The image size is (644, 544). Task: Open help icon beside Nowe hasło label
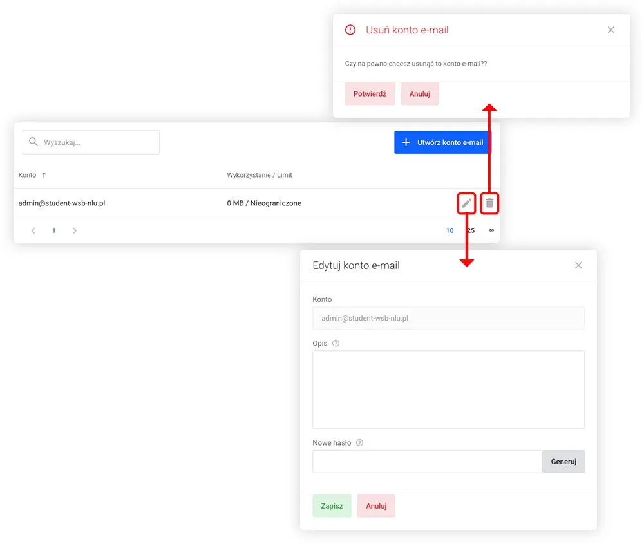coord(359,442)
